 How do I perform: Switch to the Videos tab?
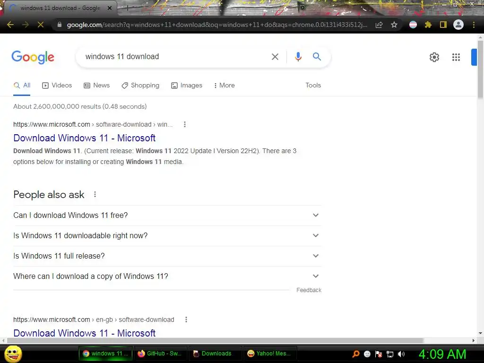[x=57, y=85]
